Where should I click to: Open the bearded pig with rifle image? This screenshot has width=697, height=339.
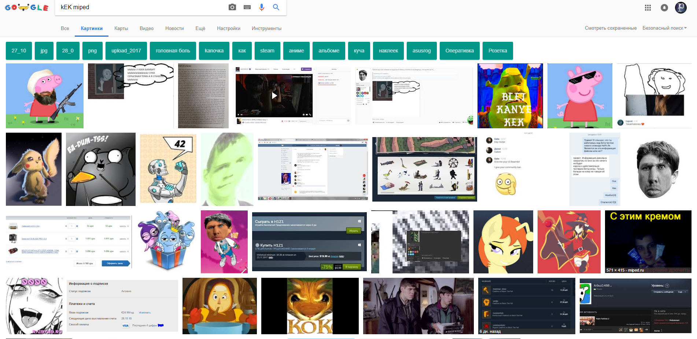coord(45,96)
